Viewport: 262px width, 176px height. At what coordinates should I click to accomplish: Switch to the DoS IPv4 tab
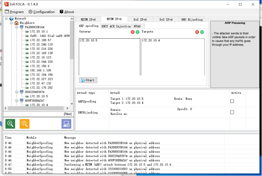pos(166,19)
